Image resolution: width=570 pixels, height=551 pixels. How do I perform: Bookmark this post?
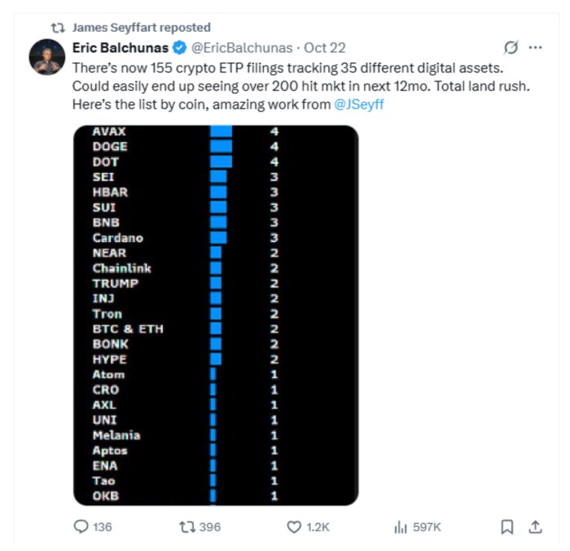[506, 527]
